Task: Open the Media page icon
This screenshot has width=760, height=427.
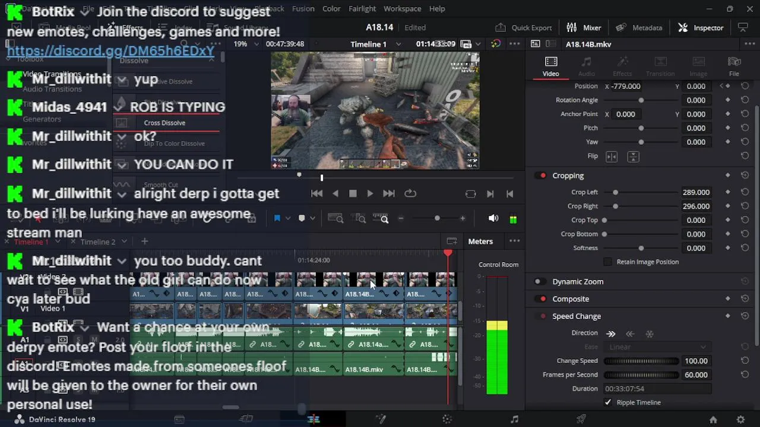Action: (179, 419)
